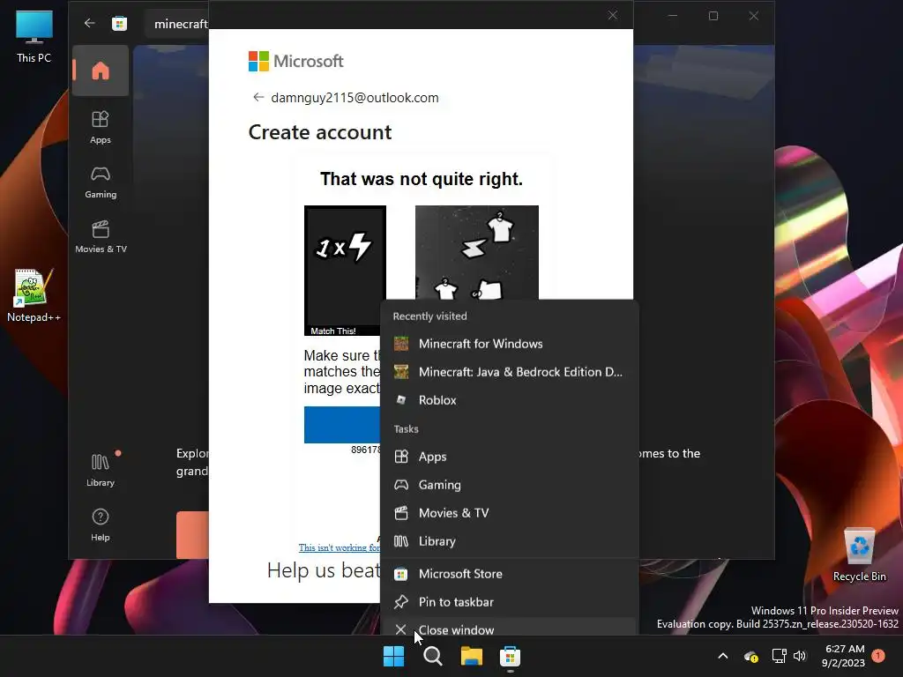
Task: Open Gaming section in Store sidebar
Action: click(x=101, y=182)
